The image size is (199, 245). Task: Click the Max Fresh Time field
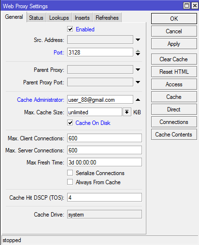coord(104,162)
